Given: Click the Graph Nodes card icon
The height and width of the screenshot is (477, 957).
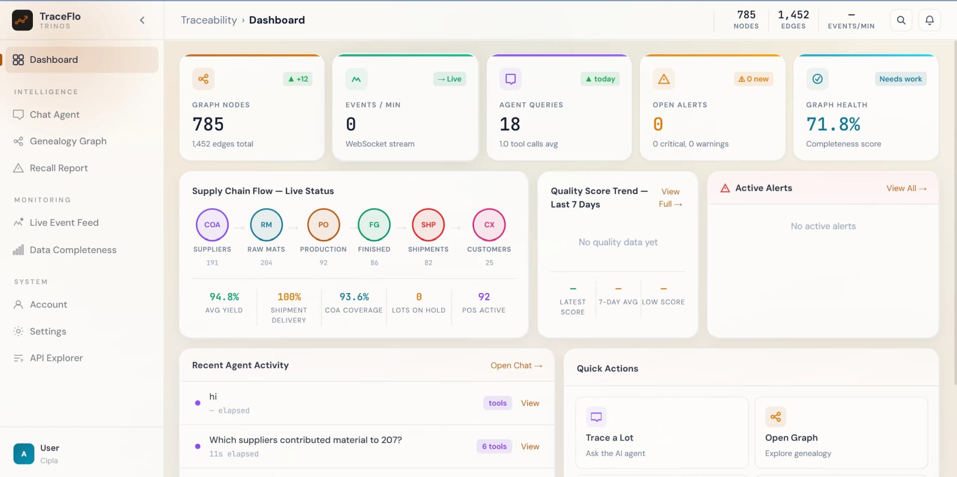Looking at the screenshot, I should (x=203, y=79).
